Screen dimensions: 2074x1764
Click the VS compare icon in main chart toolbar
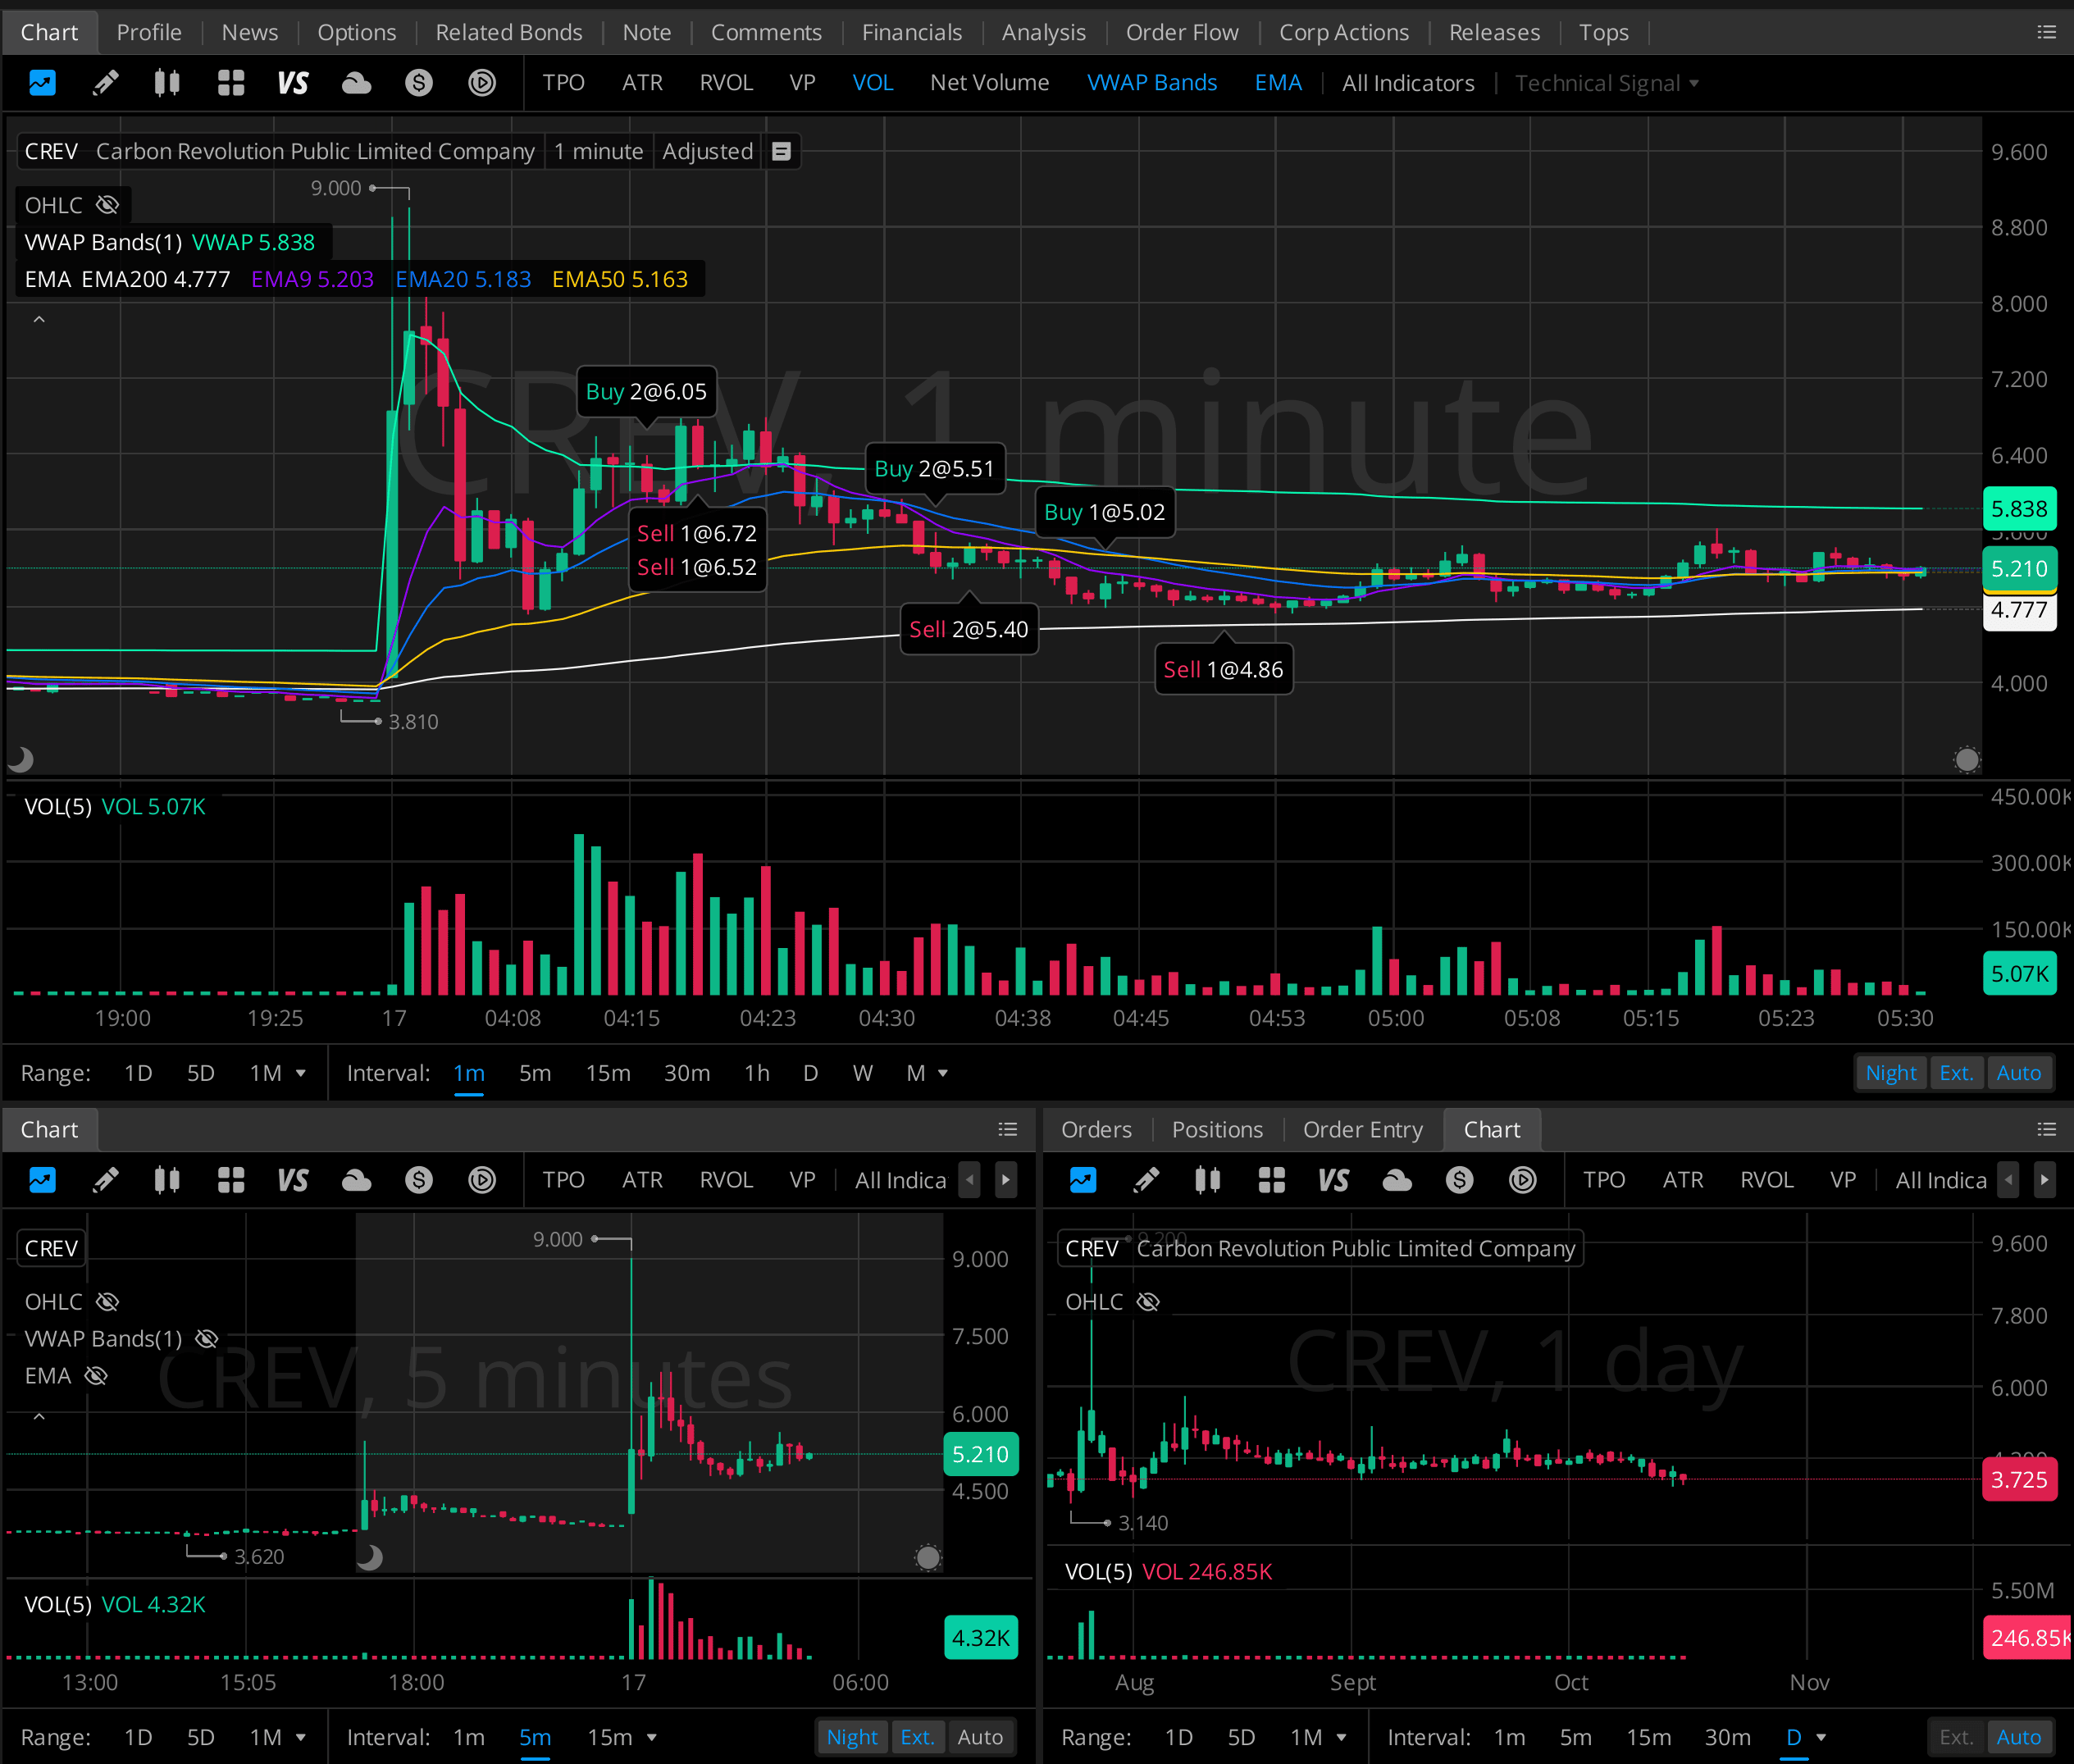point(293,83)
